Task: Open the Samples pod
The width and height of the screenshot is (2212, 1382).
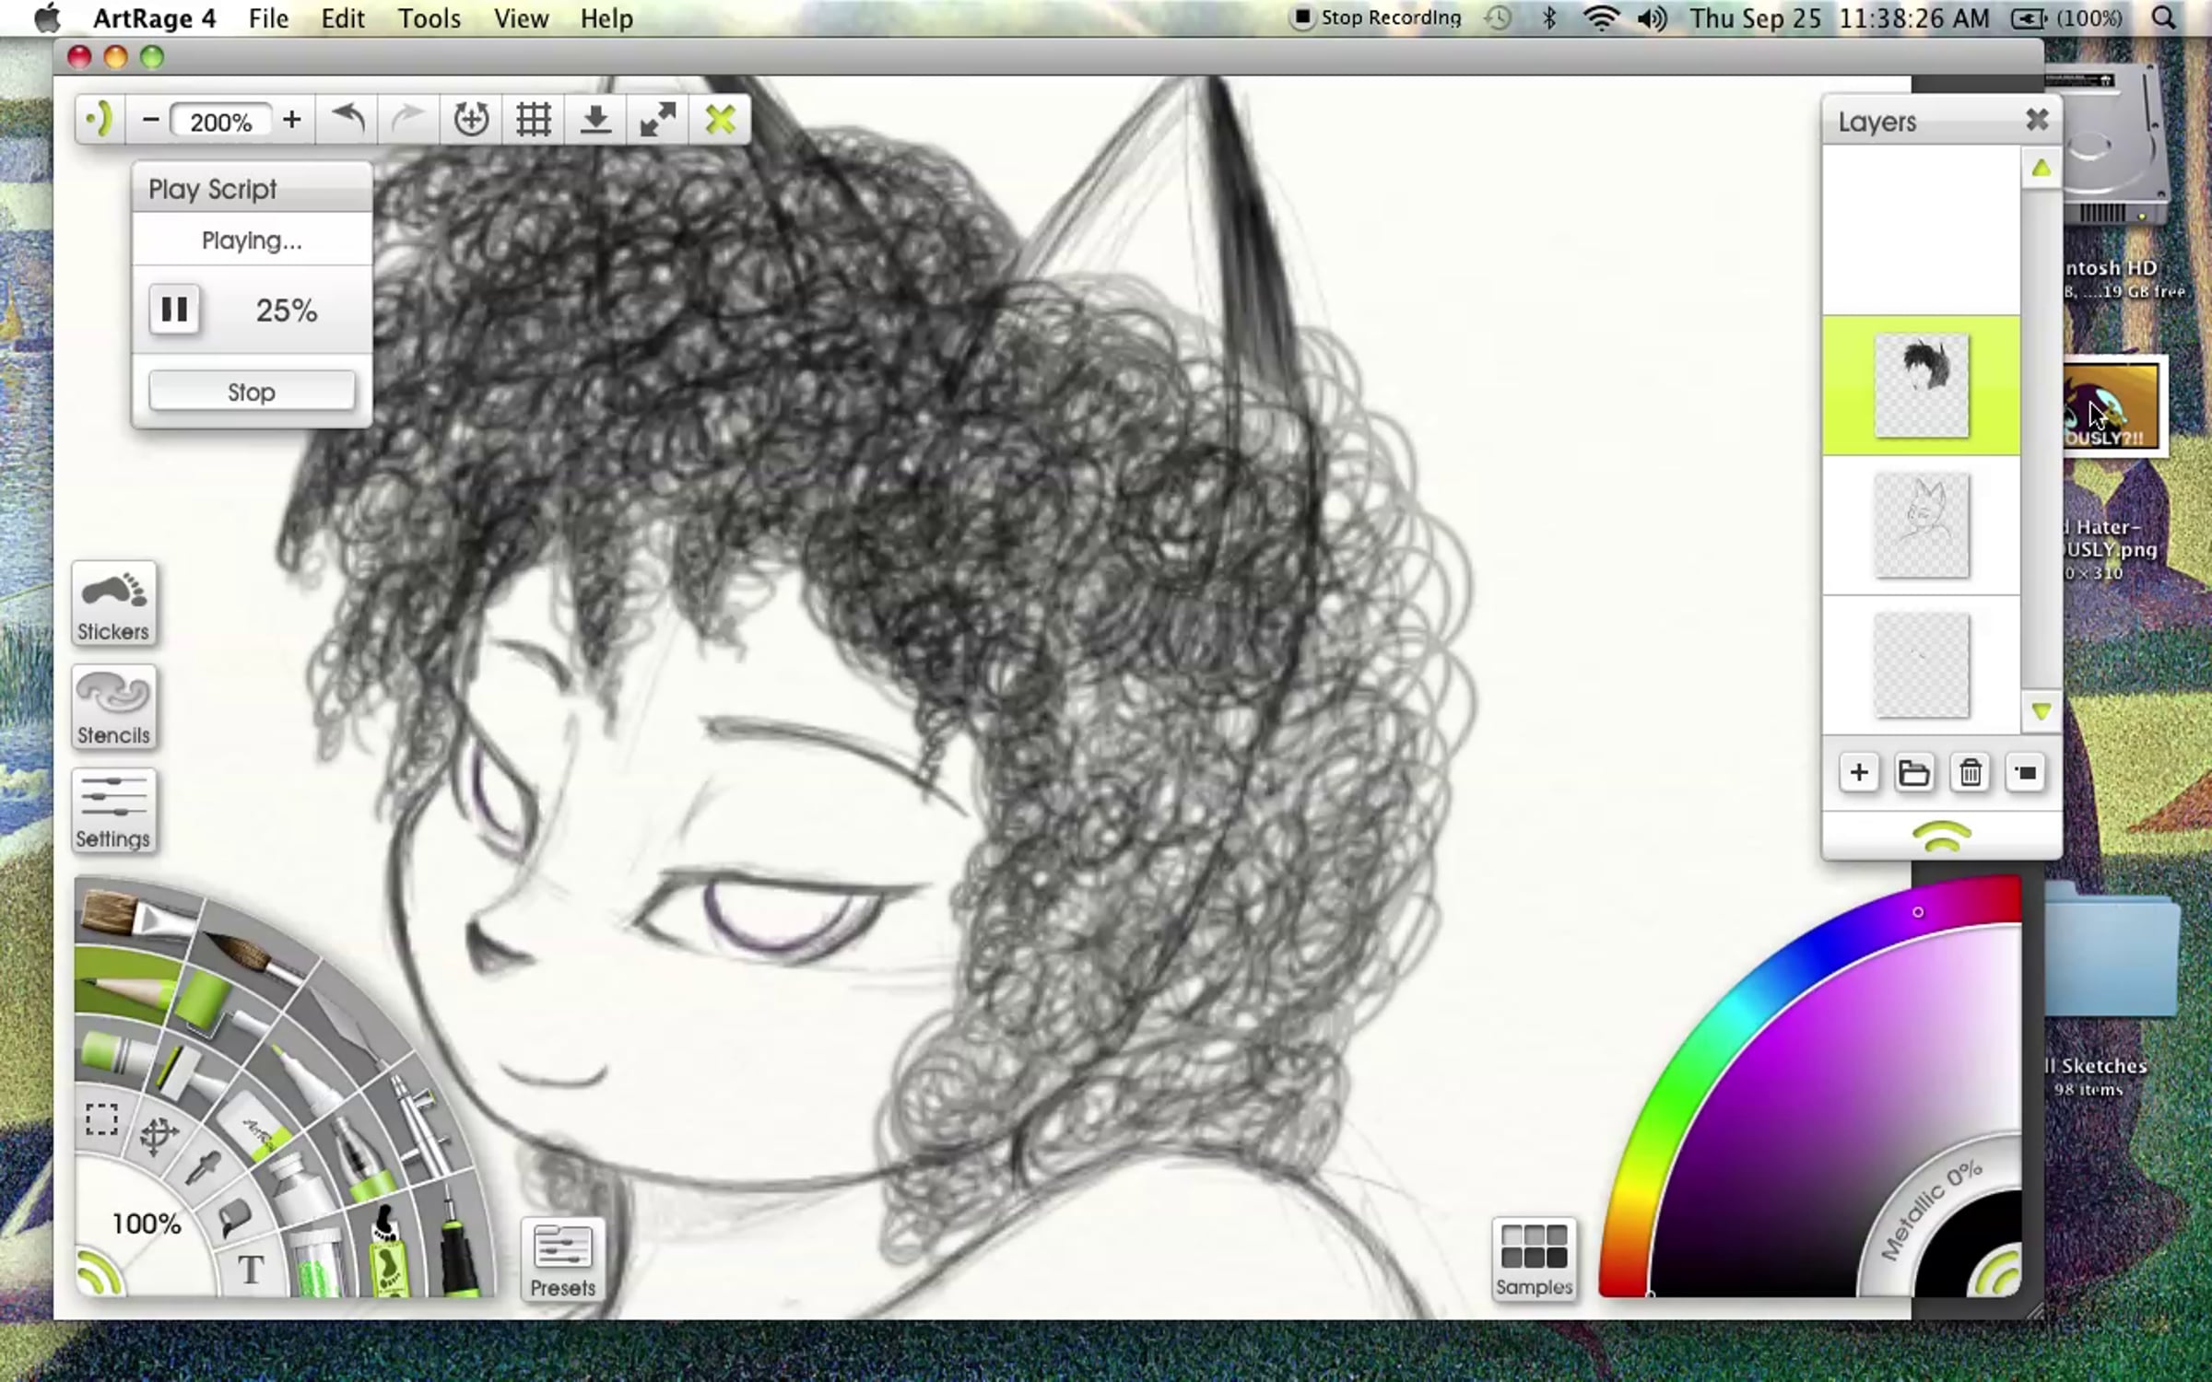Action: [1534, 1259]
